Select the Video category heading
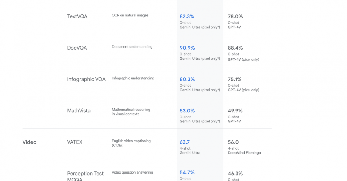347x181 pixels. click(x=29, y=142)
